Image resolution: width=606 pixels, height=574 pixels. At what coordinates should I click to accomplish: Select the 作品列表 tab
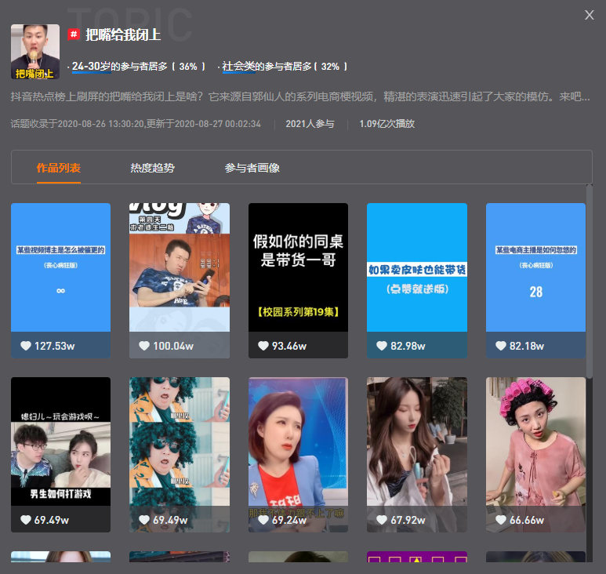pos(58,168)
